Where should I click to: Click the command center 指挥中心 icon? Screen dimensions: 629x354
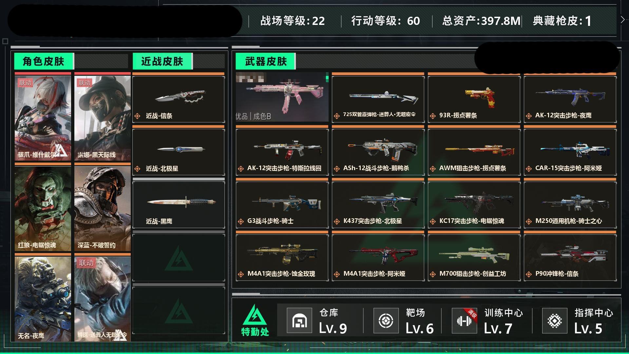coord(555,321)
